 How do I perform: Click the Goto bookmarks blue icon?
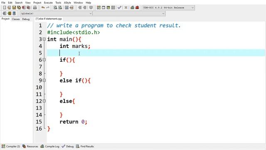pos(14,13)
